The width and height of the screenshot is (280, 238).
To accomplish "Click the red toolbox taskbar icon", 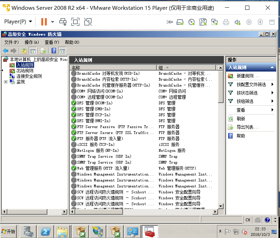I will click(150, 232).
